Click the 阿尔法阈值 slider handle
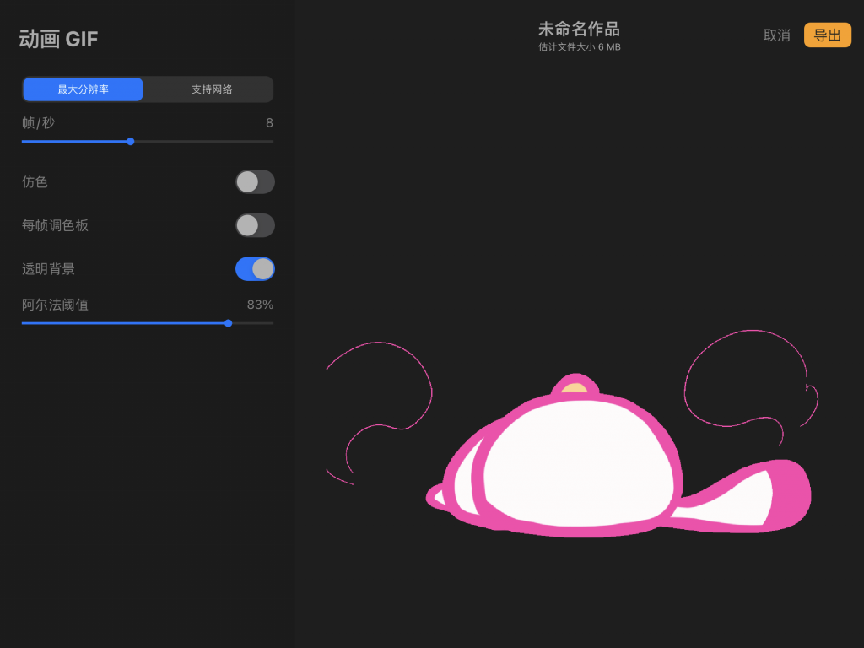This screenshot has height=648, width=864. point(228,323)
